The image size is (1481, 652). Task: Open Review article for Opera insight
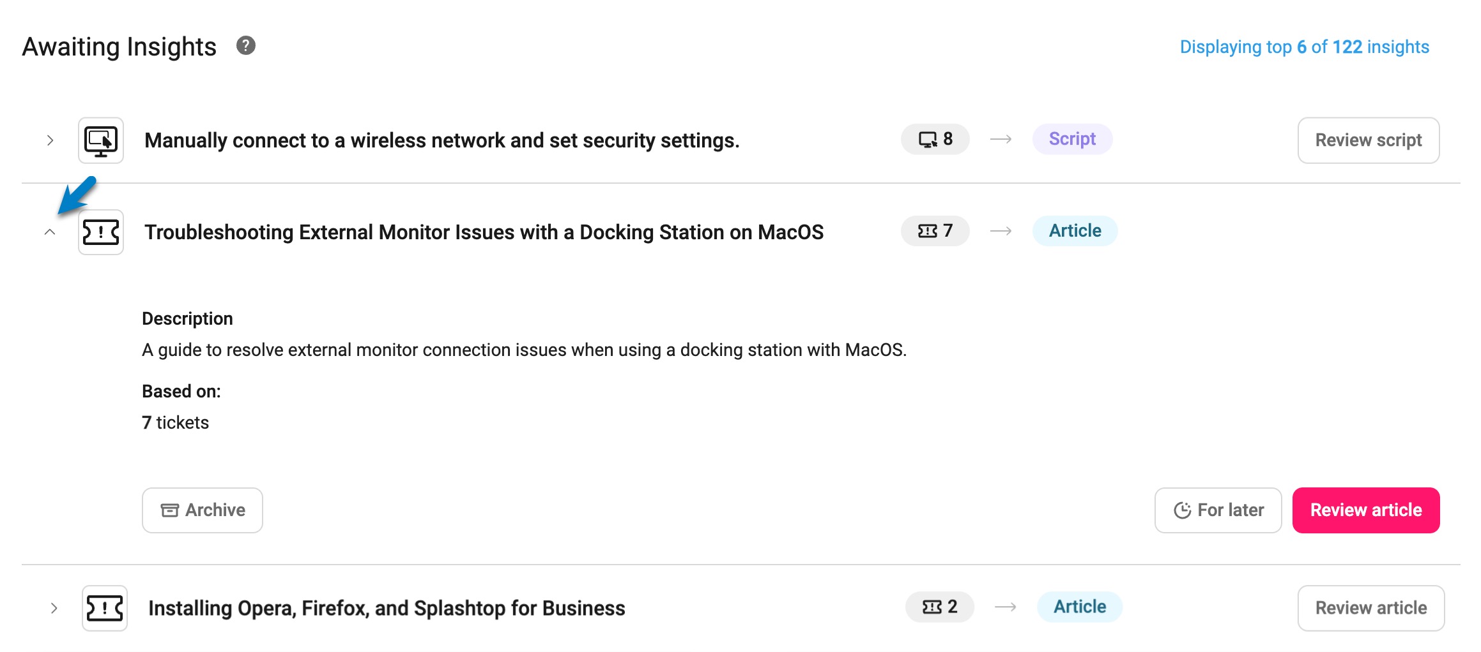[x=1370, y=608]
